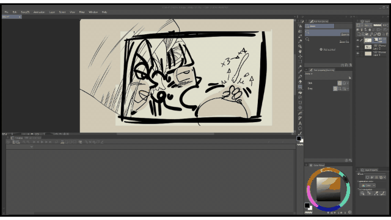The image size is (391, 220).
Task: Select the Move layer tool
Action: tap(300, 57)
